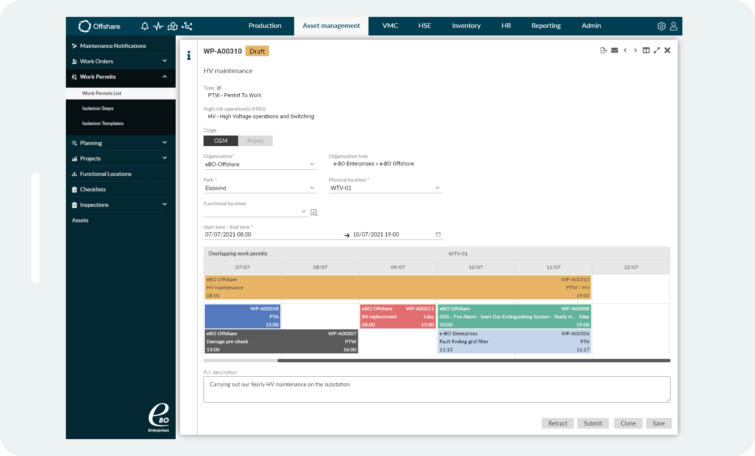Search functional location lookup icon
The image size is (755, 456).
(314, 212)
